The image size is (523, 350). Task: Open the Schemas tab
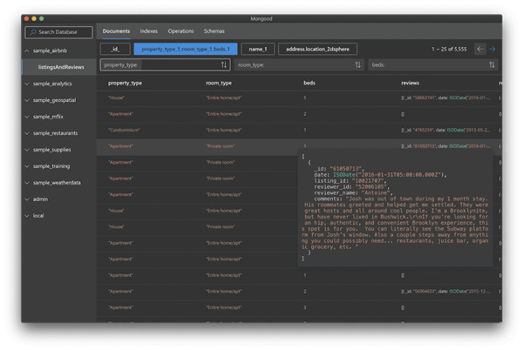[214, 31]
